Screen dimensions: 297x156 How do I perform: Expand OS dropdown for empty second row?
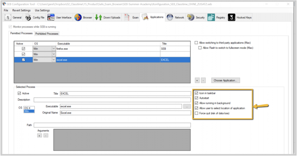click(x=53, y=54)
